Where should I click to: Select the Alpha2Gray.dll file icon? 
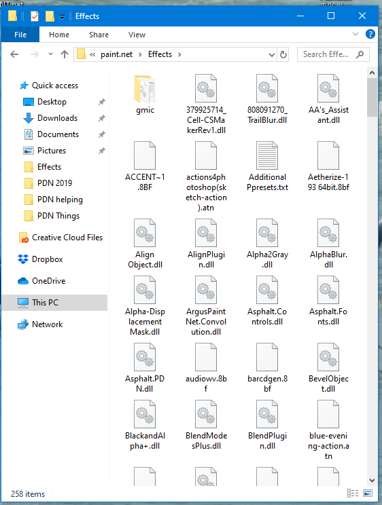point(267,233)
